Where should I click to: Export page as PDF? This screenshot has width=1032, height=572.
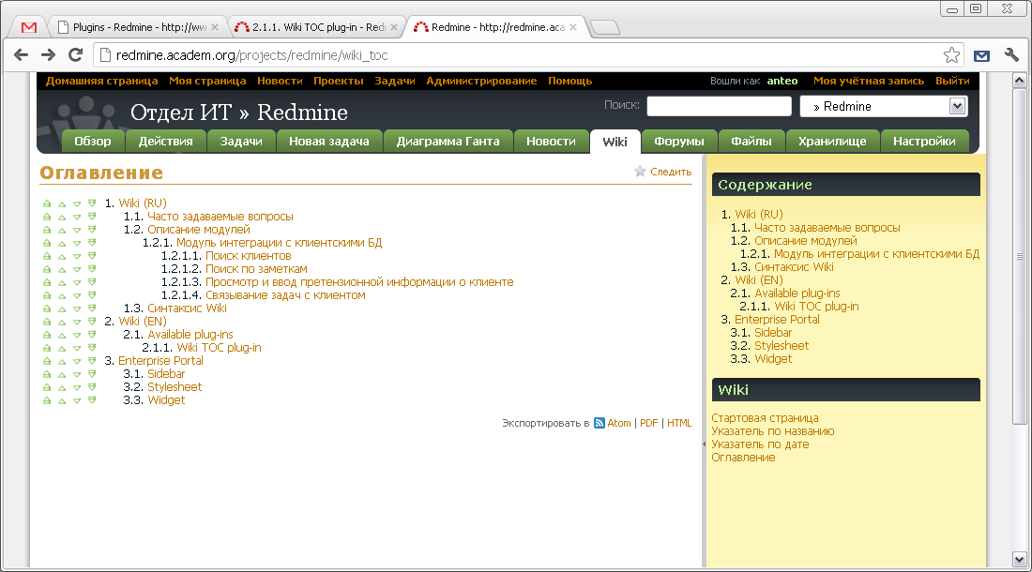649,424
